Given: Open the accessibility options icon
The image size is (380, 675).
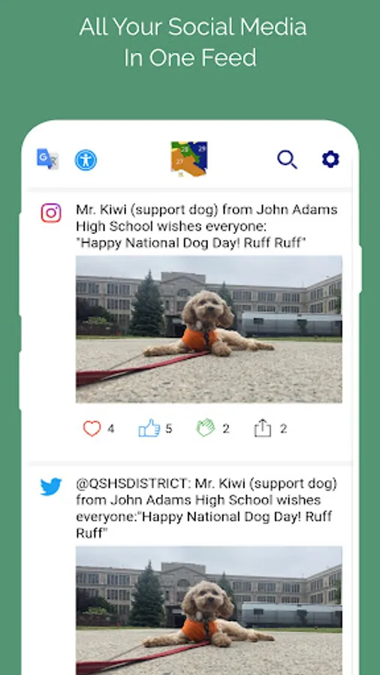Looking at the screenshot, I should point(86,160).
